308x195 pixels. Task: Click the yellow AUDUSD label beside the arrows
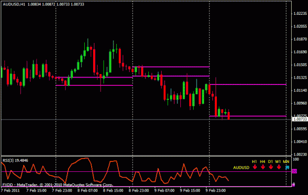pos(241,168)
